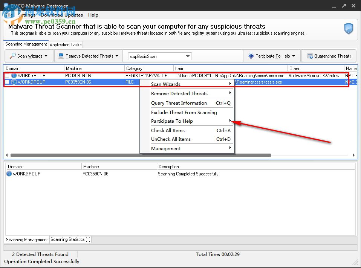Open the stupBasicScan dropdown

tap(187, 56)
